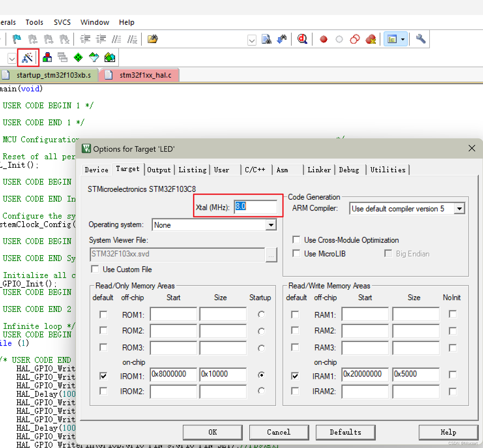Start/Stop Debug Session icon
Screen dimensions: 483x448
click(302, 39)
